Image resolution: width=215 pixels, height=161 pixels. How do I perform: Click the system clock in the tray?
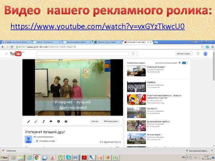pos(207,158)
